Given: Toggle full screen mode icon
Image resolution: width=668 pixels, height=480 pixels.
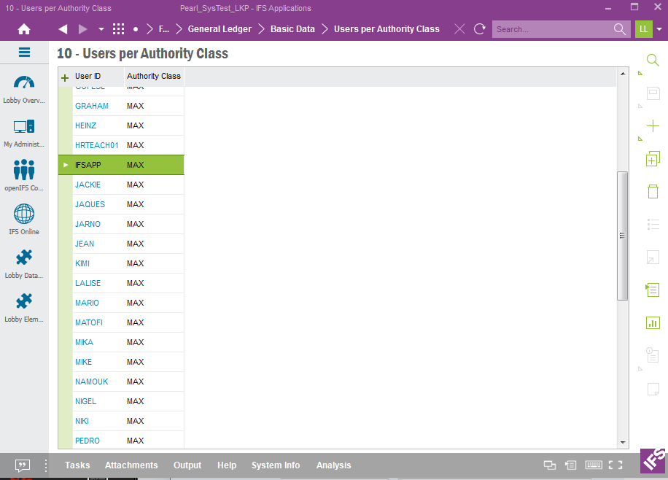Looking at the screenshot, I should (x=615, y=465).
